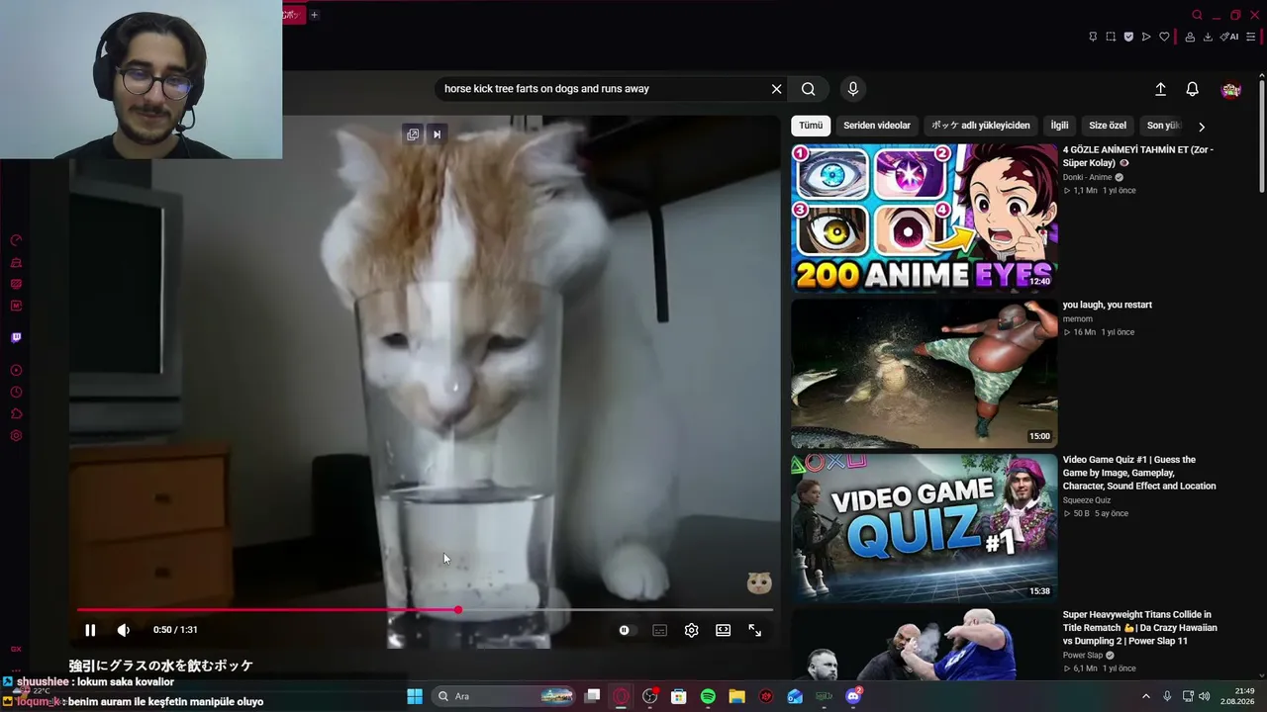This screenshot has height=712, width=1267.
Task: Open Spotify from the taskbar
Action: click(x=708, y=696)
